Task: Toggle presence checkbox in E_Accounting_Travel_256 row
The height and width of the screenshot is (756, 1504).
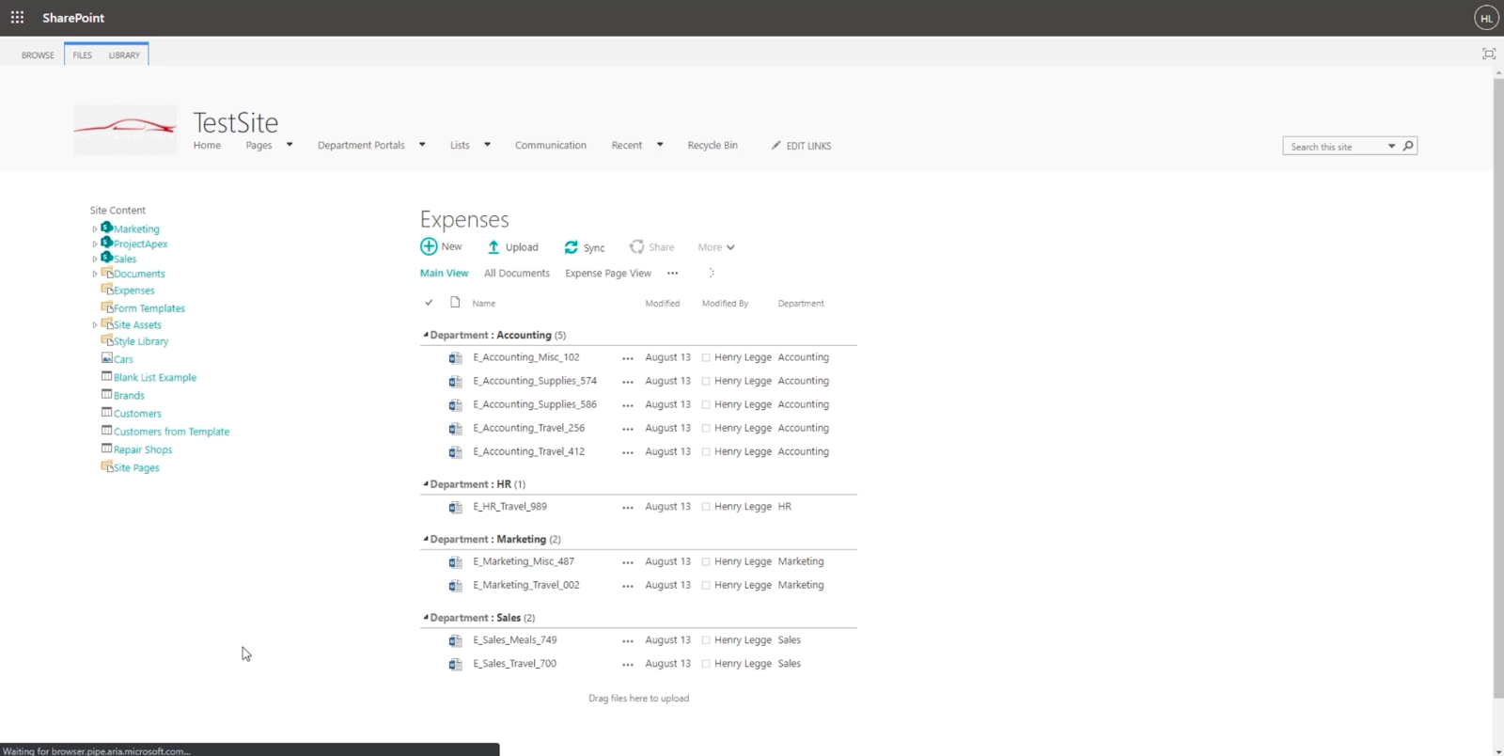Action: tap(706, 428)
